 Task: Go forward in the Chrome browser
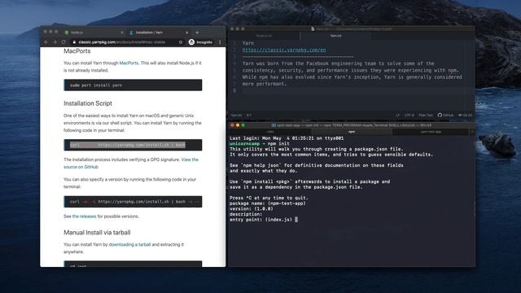click(x=55, y=42)
